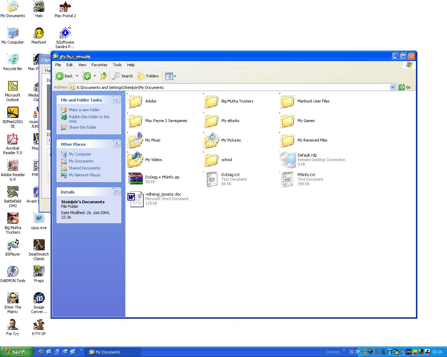This screenshot has height=357, width=447.
Task: Open the Back history dropdown arrow
Action: point(77,76)
